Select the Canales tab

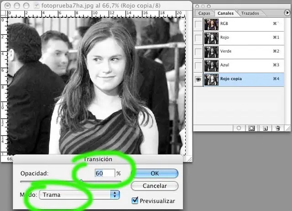(225, 13)
